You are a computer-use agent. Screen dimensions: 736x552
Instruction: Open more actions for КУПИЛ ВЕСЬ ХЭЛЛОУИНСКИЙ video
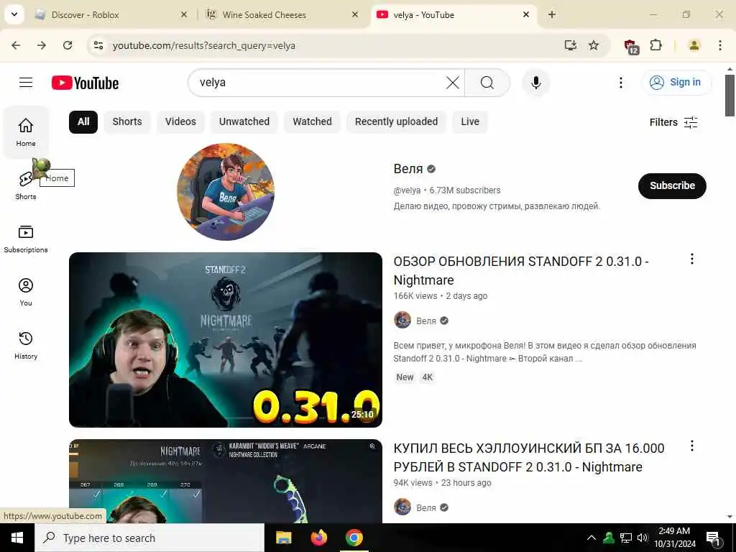[x=691, y=446]
